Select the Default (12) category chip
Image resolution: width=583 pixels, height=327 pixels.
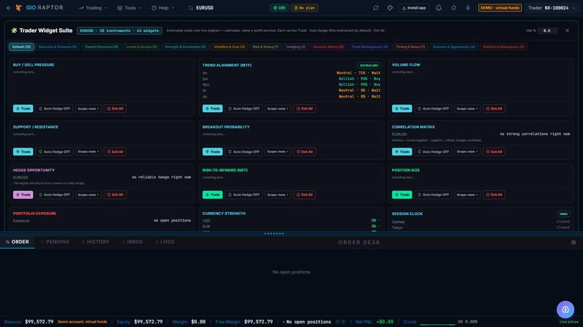(21, 47)
